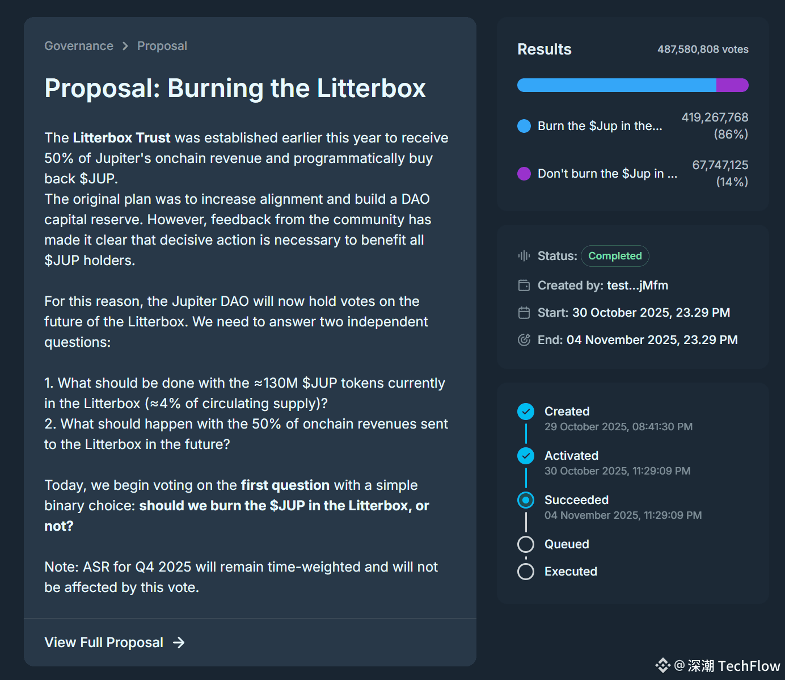
Task: Click the creator address test...jMfm
Action: (x=638, y=286)
